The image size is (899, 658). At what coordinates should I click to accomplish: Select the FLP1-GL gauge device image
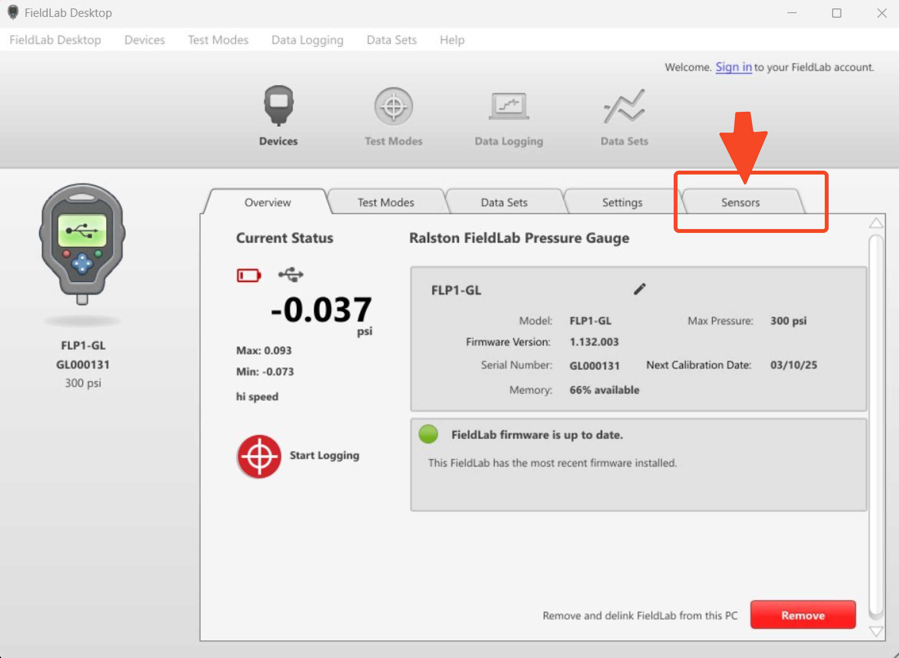pyautogui.click(x=82, y=244)
